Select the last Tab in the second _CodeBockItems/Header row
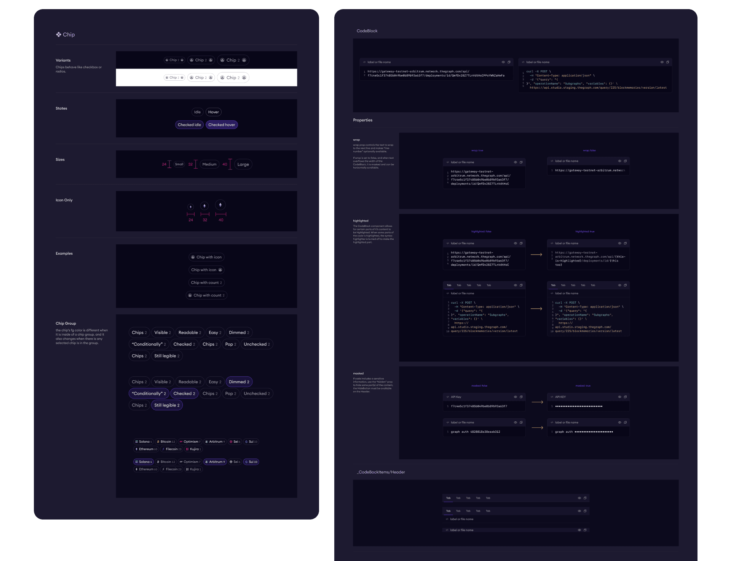The image size is (731, 561). (x=488, y=511)
